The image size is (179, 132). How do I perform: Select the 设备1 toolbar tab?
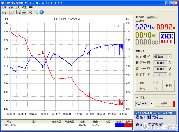click(5, 13)
